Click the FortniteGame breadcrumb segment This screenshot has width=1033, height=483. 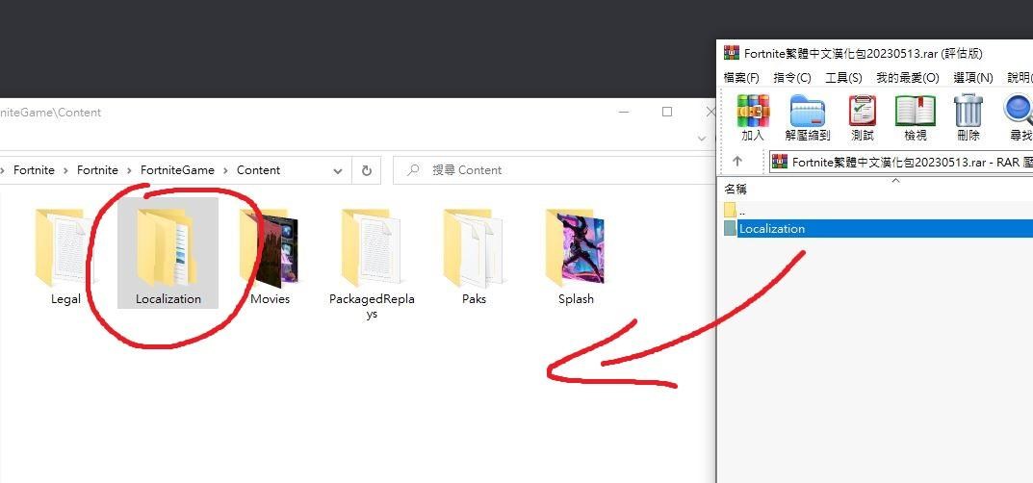(x=177, y=170)
